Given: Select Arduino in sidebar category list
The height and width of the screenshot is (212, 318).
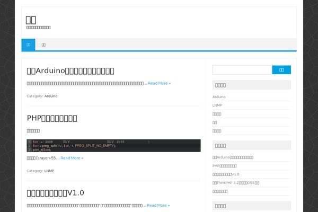Looking at the screenshot, I should (x=219, y=97).
